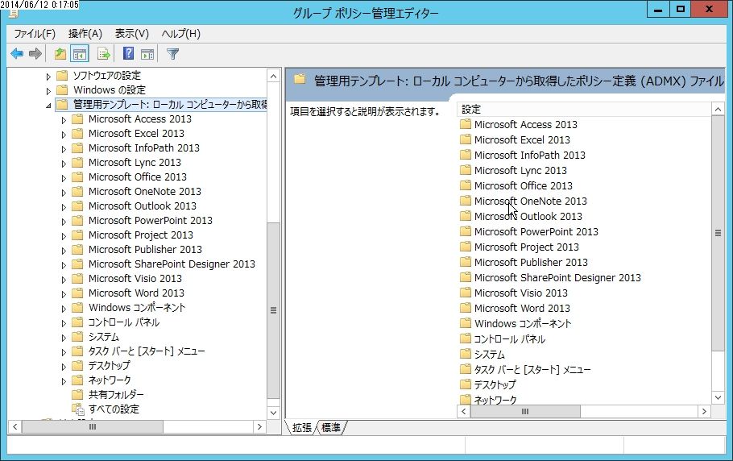Select Microsoft OneNote 2013 in right list

(530, 201)
